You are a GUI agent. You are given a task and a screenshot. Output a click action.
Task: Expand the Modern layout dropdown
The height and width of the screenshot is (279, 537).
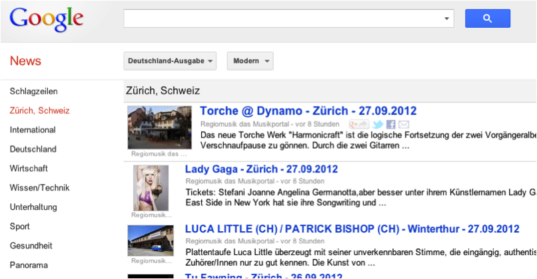[250, 61]
